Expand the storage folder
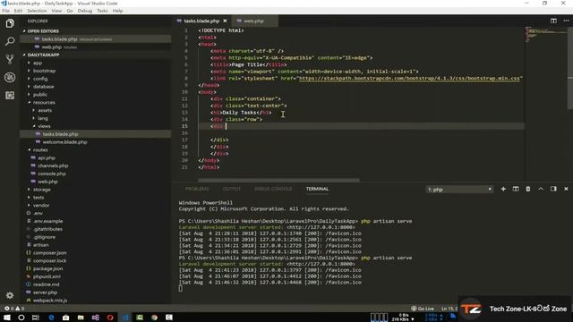Image resolution: width=573 pixels, height=322 pixels. [42, 190]
